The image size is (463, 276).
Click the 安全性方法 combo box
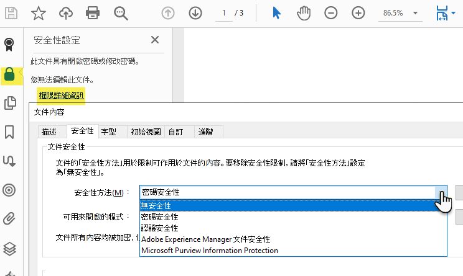293,192
